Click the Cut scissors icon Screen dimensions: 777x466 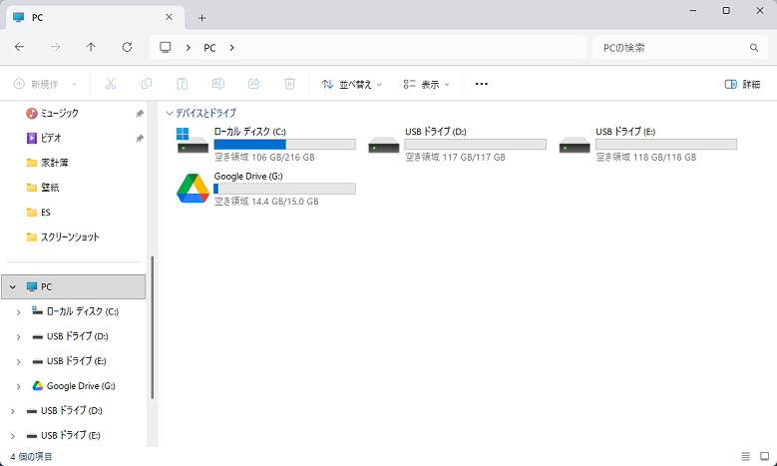pyautogui.click(x=111, y=84)
